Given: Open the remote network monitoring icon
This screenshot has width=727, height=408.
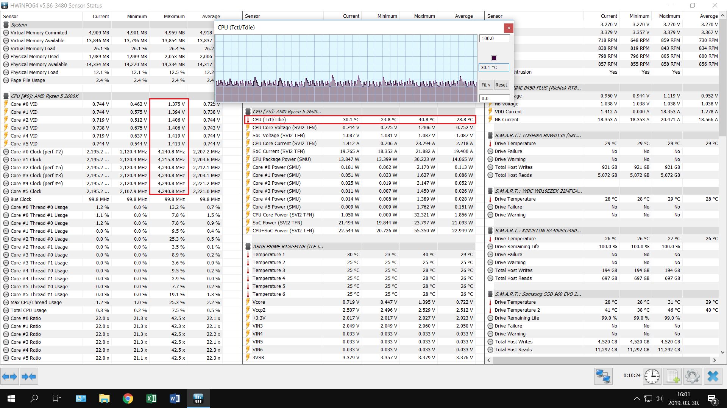Looking at the screenshot, I should [603, 376].
